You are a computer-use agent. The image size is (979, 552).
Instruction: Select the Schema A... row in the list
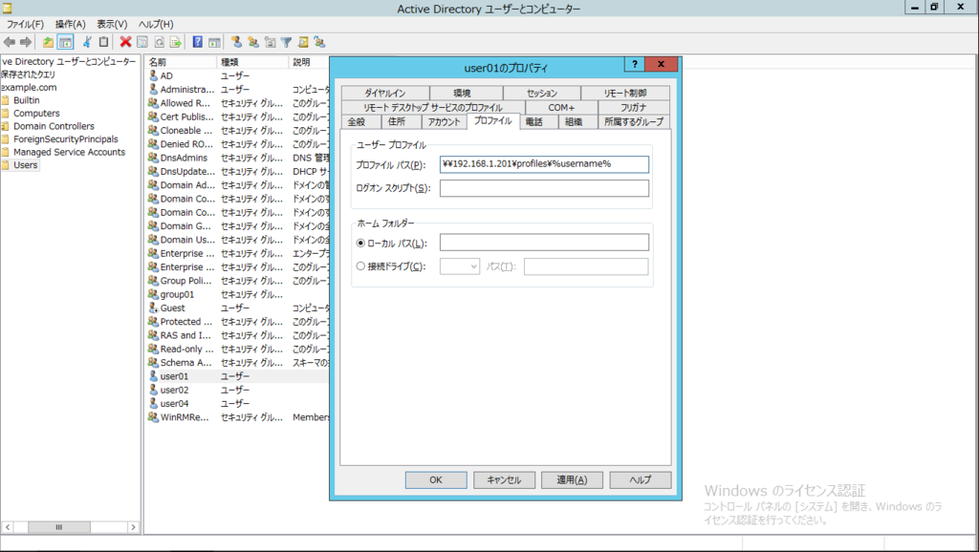click(237, 362)
